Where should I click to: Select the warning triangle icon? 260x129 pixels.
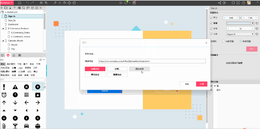tap(15, 87)
